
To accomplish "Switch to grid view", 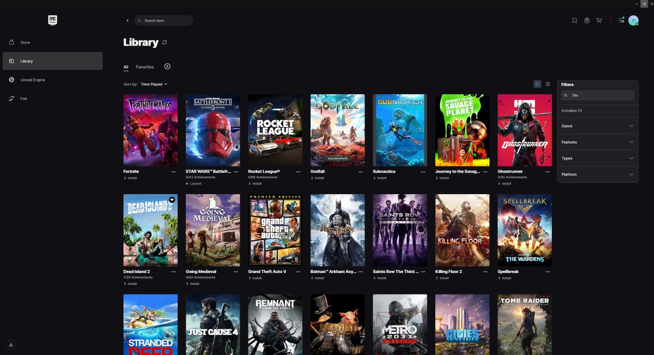I will pyautogui.click(x=537, y=84).
